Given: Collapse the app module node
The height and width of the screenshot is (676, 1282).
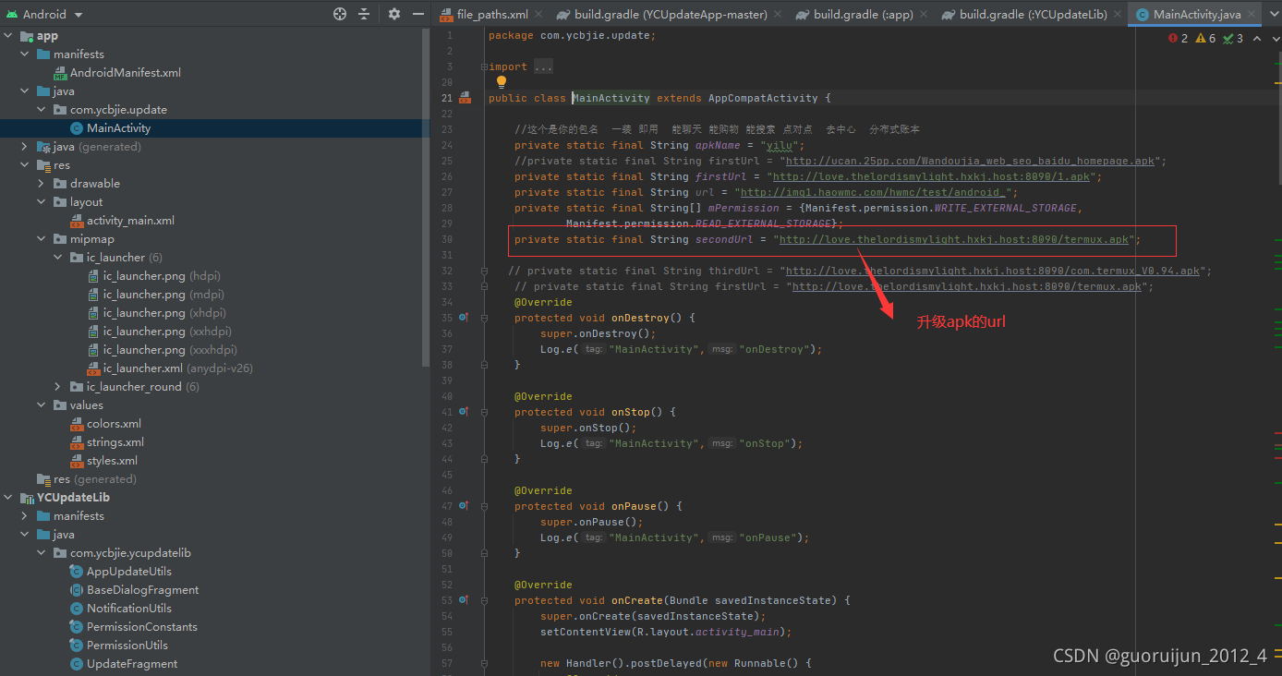Looking at the screenshot, I should [8, 36].
